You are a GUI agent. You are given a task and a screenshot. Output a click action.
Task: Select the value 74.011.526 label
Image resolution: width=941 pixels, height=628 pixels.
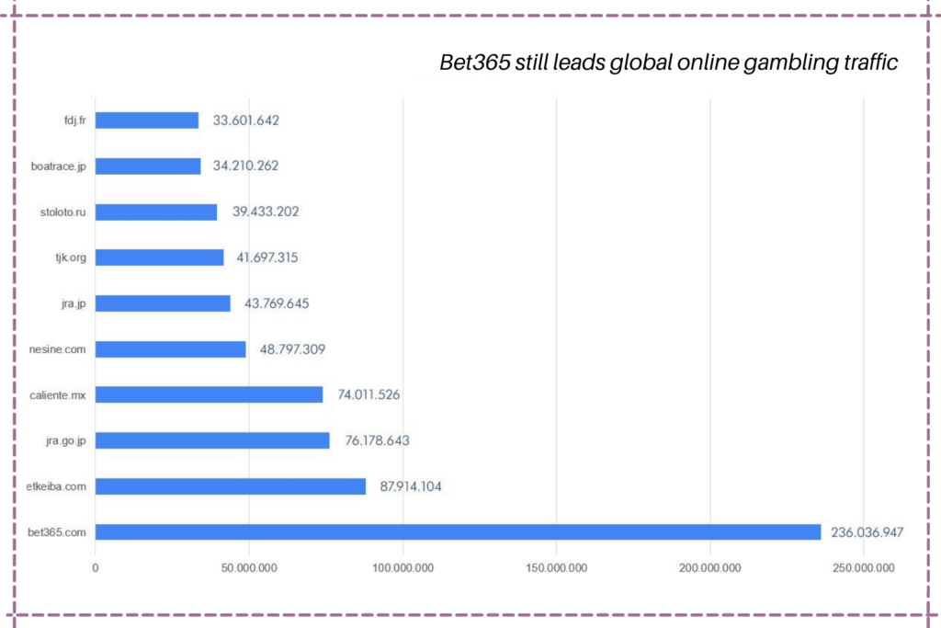[x=368, y=394]
